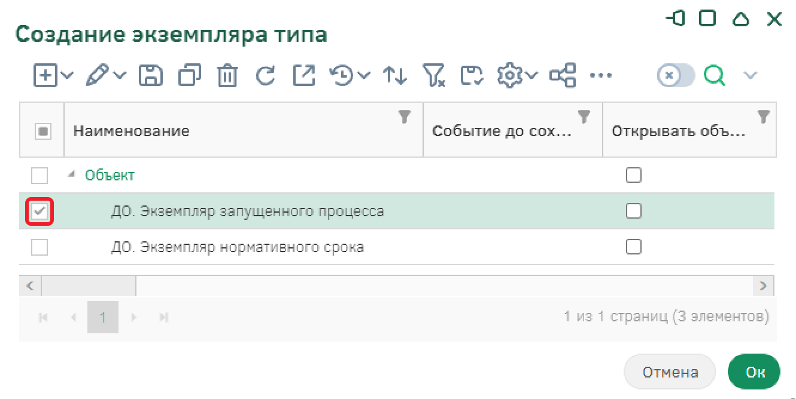The height and width of the screenshot is (399, 796).
Task: Toggle the switch next to search
Action: tap(676, 75)
